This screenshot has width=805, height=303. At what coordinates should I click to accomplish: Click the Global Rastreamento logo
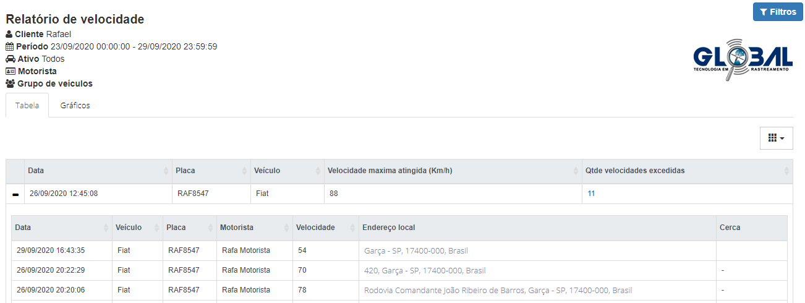pos(743,60)
